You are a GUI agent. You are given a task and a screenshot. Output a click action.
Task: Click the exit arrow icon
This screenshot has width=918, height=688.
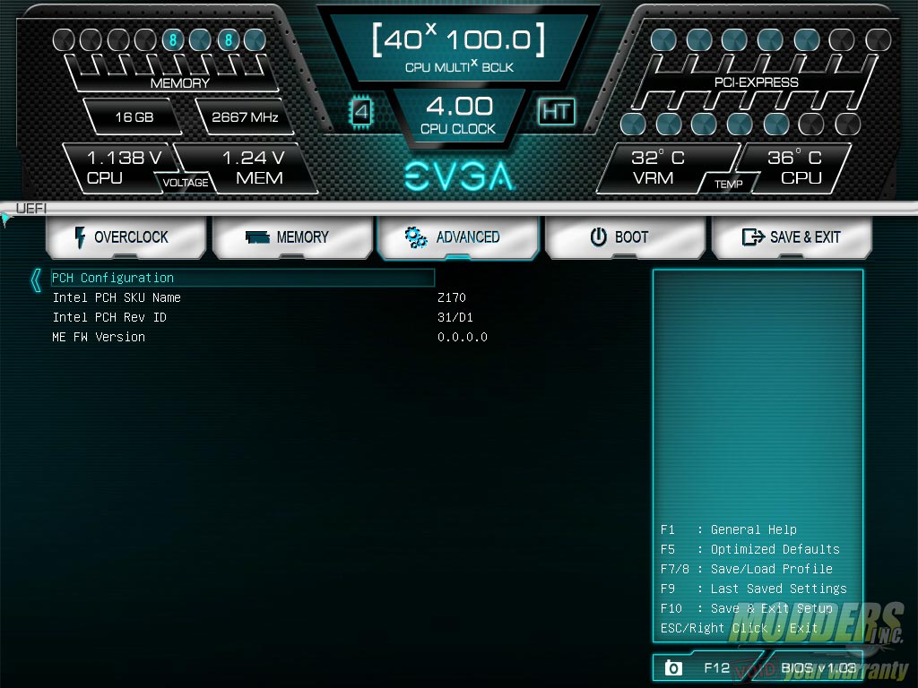click(x=753, y=236)
